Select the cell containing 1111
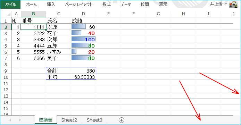 point(33,27)
